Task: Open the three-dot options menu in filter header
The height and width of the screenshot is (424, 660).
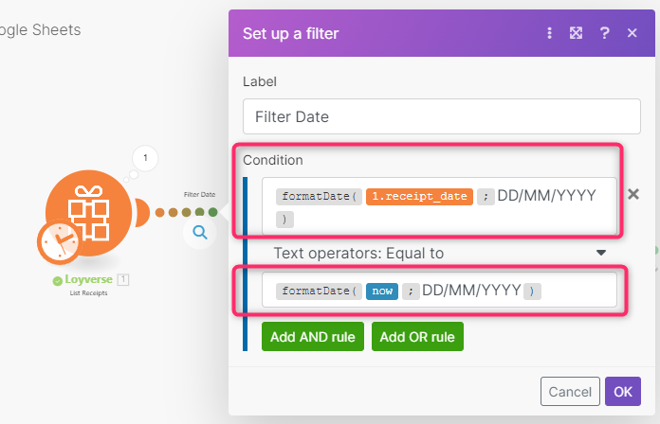Action: tap(549, 33)
